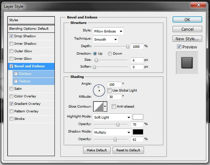Click the style preview thumbnail

pos(187,63)
